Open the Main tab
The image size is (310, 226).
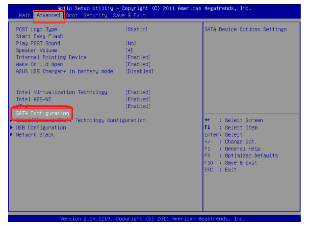tap(25, 15)
